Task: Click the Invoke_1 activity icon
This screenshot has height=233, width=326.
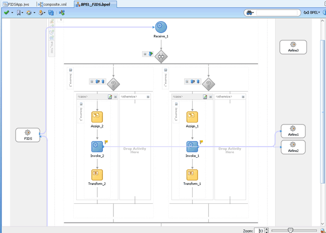Action: [x=192, y=147]
